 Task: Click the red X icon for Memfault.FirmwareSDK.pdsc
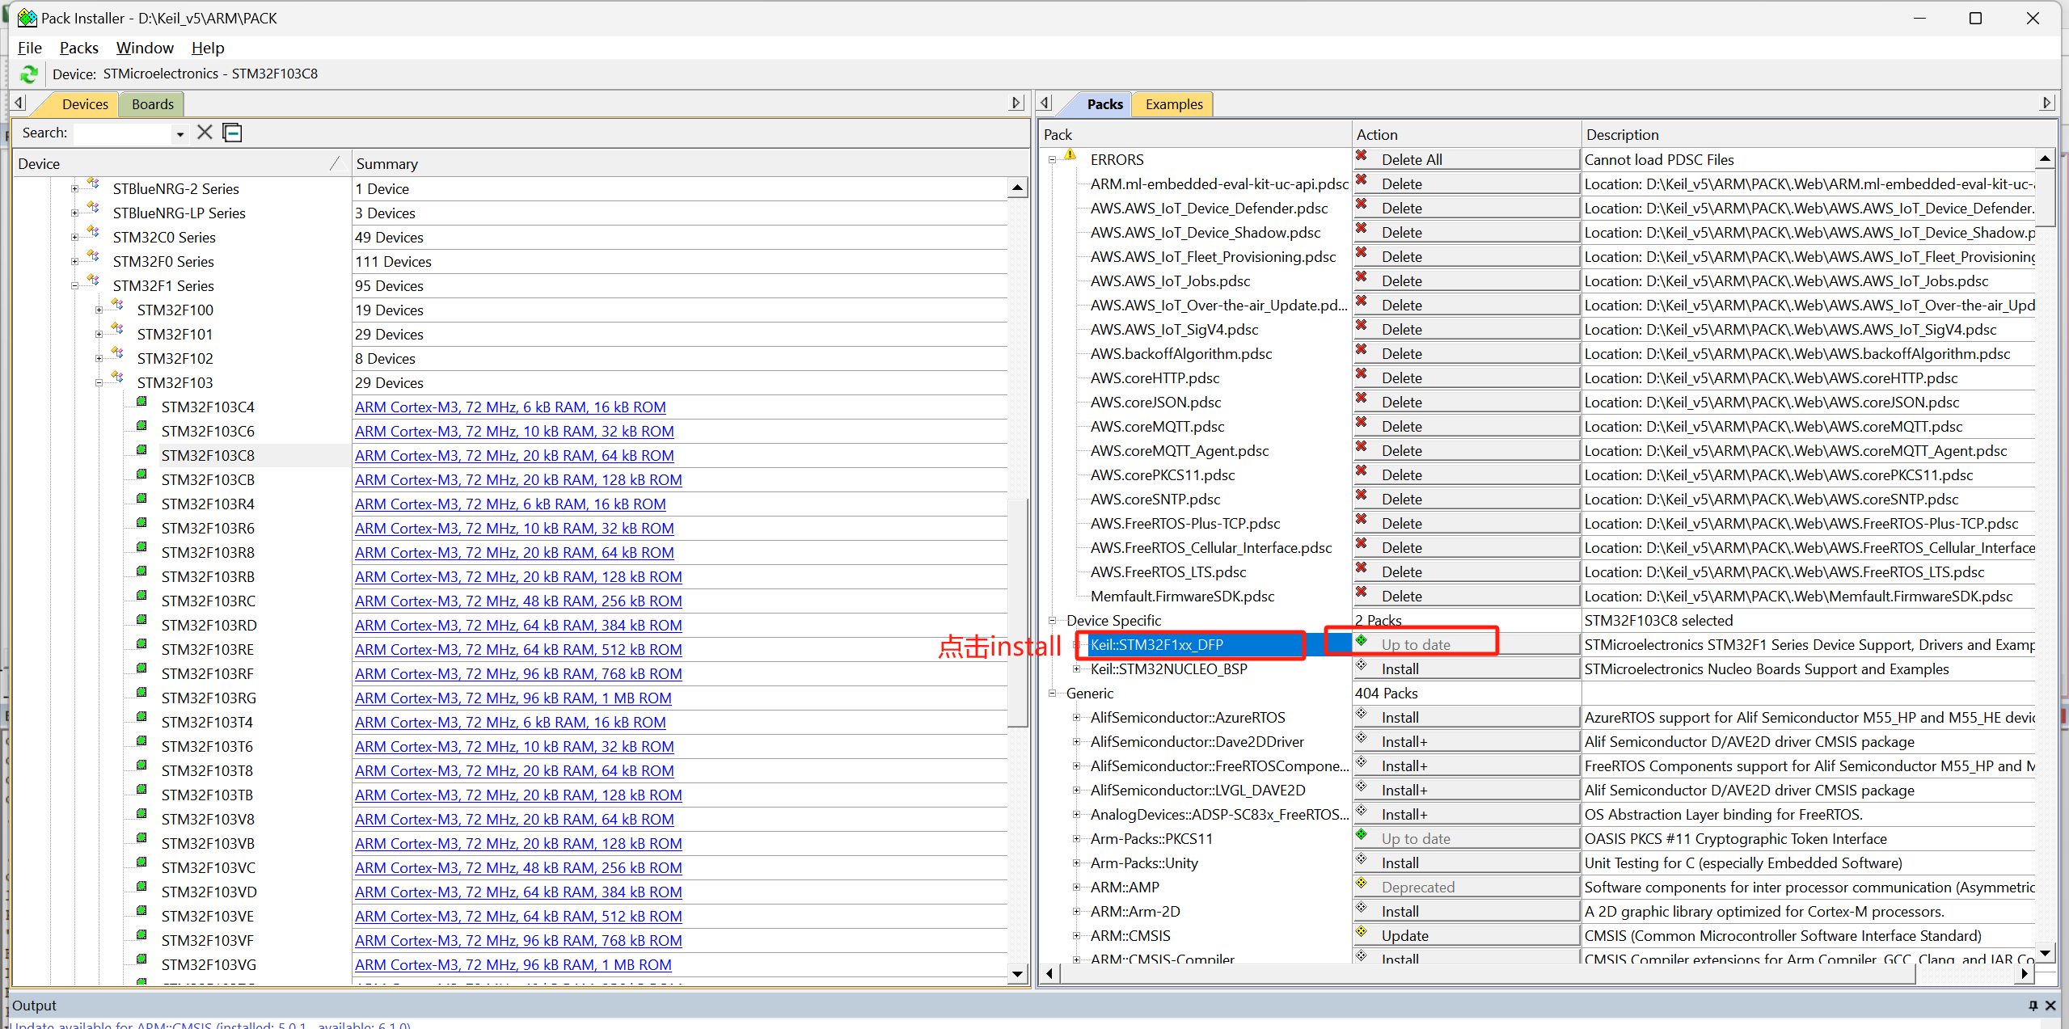point(1362,593)
